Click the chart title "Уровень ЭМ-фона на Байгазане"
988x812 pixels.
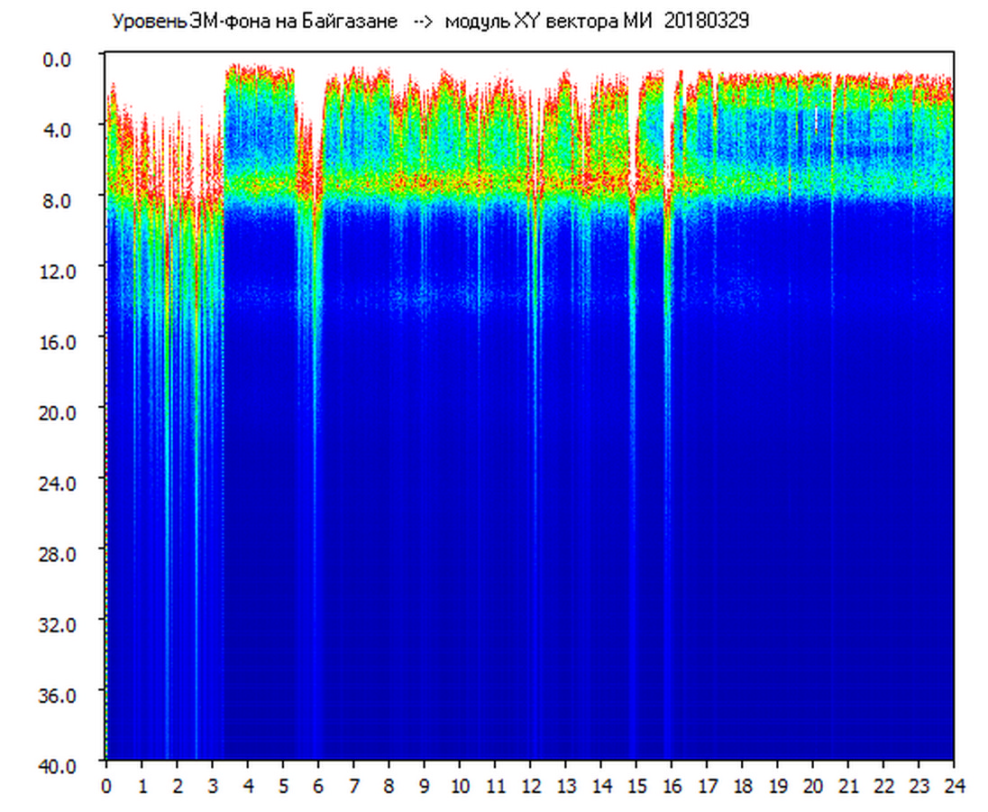(254, 22)
